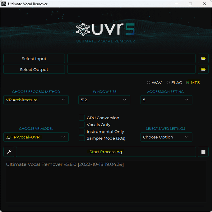Check Instrumental Only option
This screenshot has width=212, height=212.
82,131
